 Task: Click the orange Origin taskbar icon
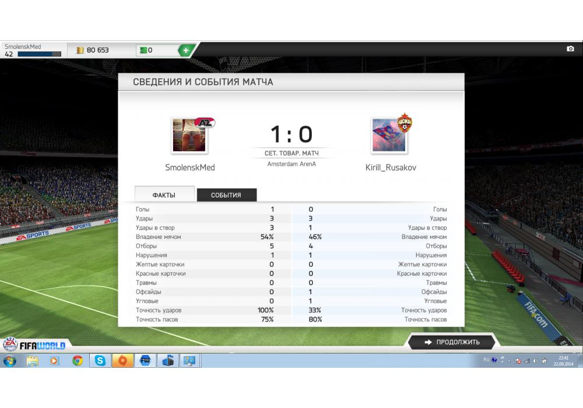(x=122, y=360)
